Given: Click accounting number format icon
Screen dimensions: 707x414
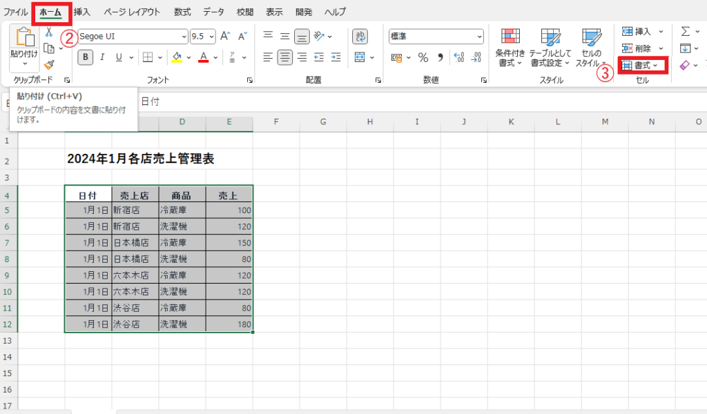Looking at the screenshot, I should tap(397, 57).
